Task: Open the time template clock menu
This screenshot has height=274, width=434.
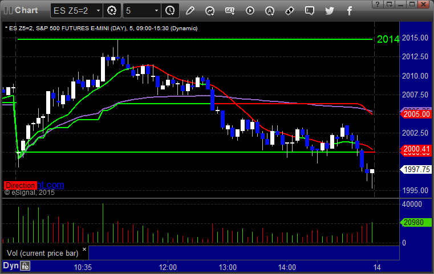Action: 170,11
